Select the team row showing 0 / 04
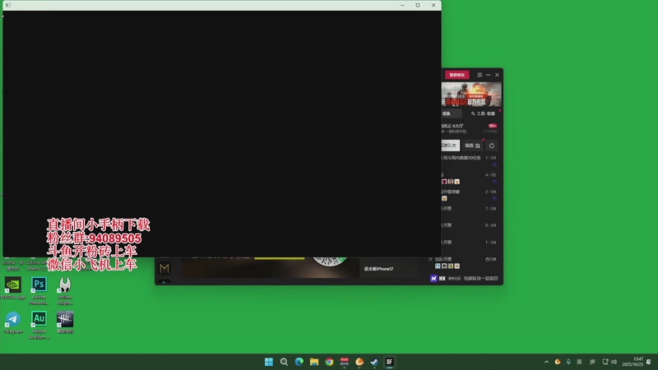This screenshot has height=370, width=658. 469,225
